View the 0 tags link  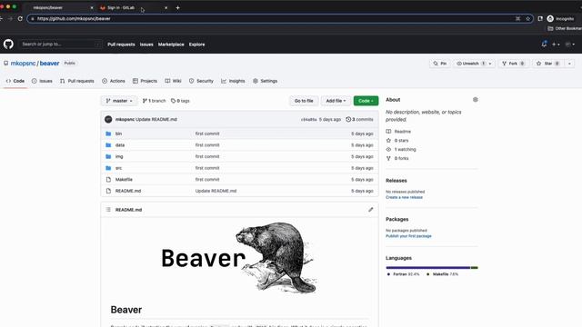pyautogui.click(x=180, y=101)
